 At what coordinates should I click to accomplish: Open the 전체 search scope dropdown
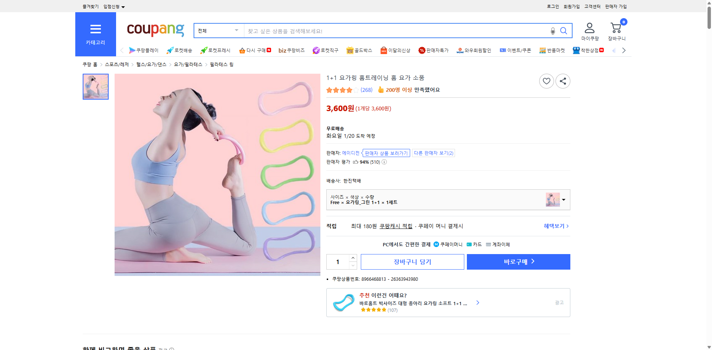[x=218, y=31]
